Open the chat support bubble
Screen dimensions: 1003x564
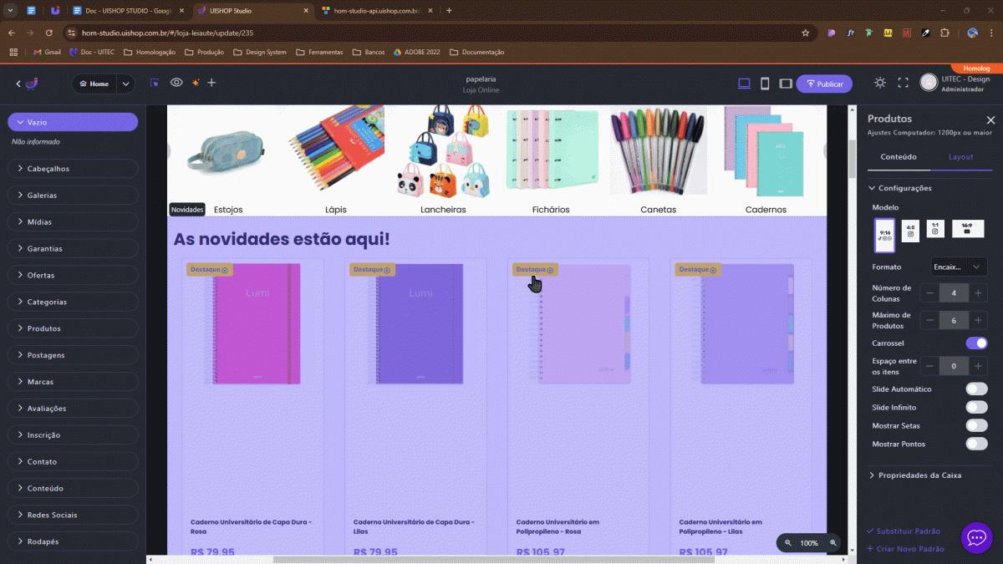[976, 538]
